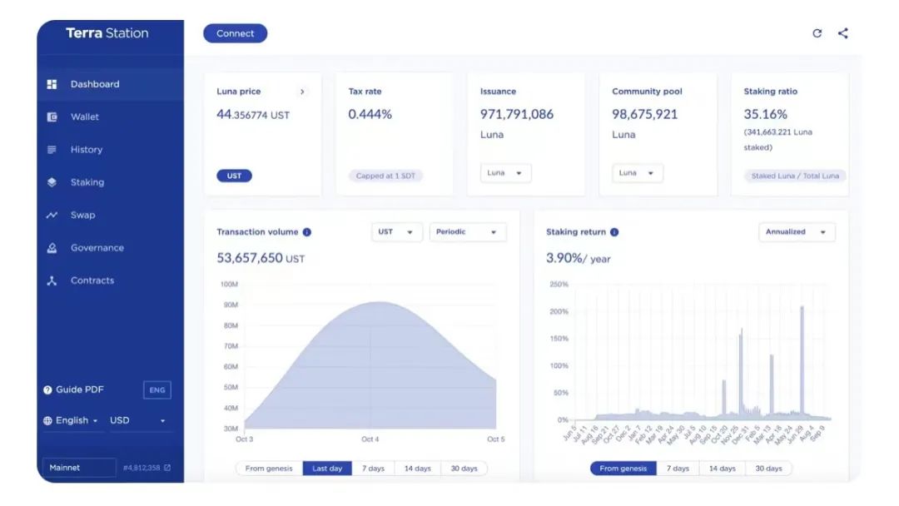Open the Swap menu item
899x506 pixels.
[111, 215]
